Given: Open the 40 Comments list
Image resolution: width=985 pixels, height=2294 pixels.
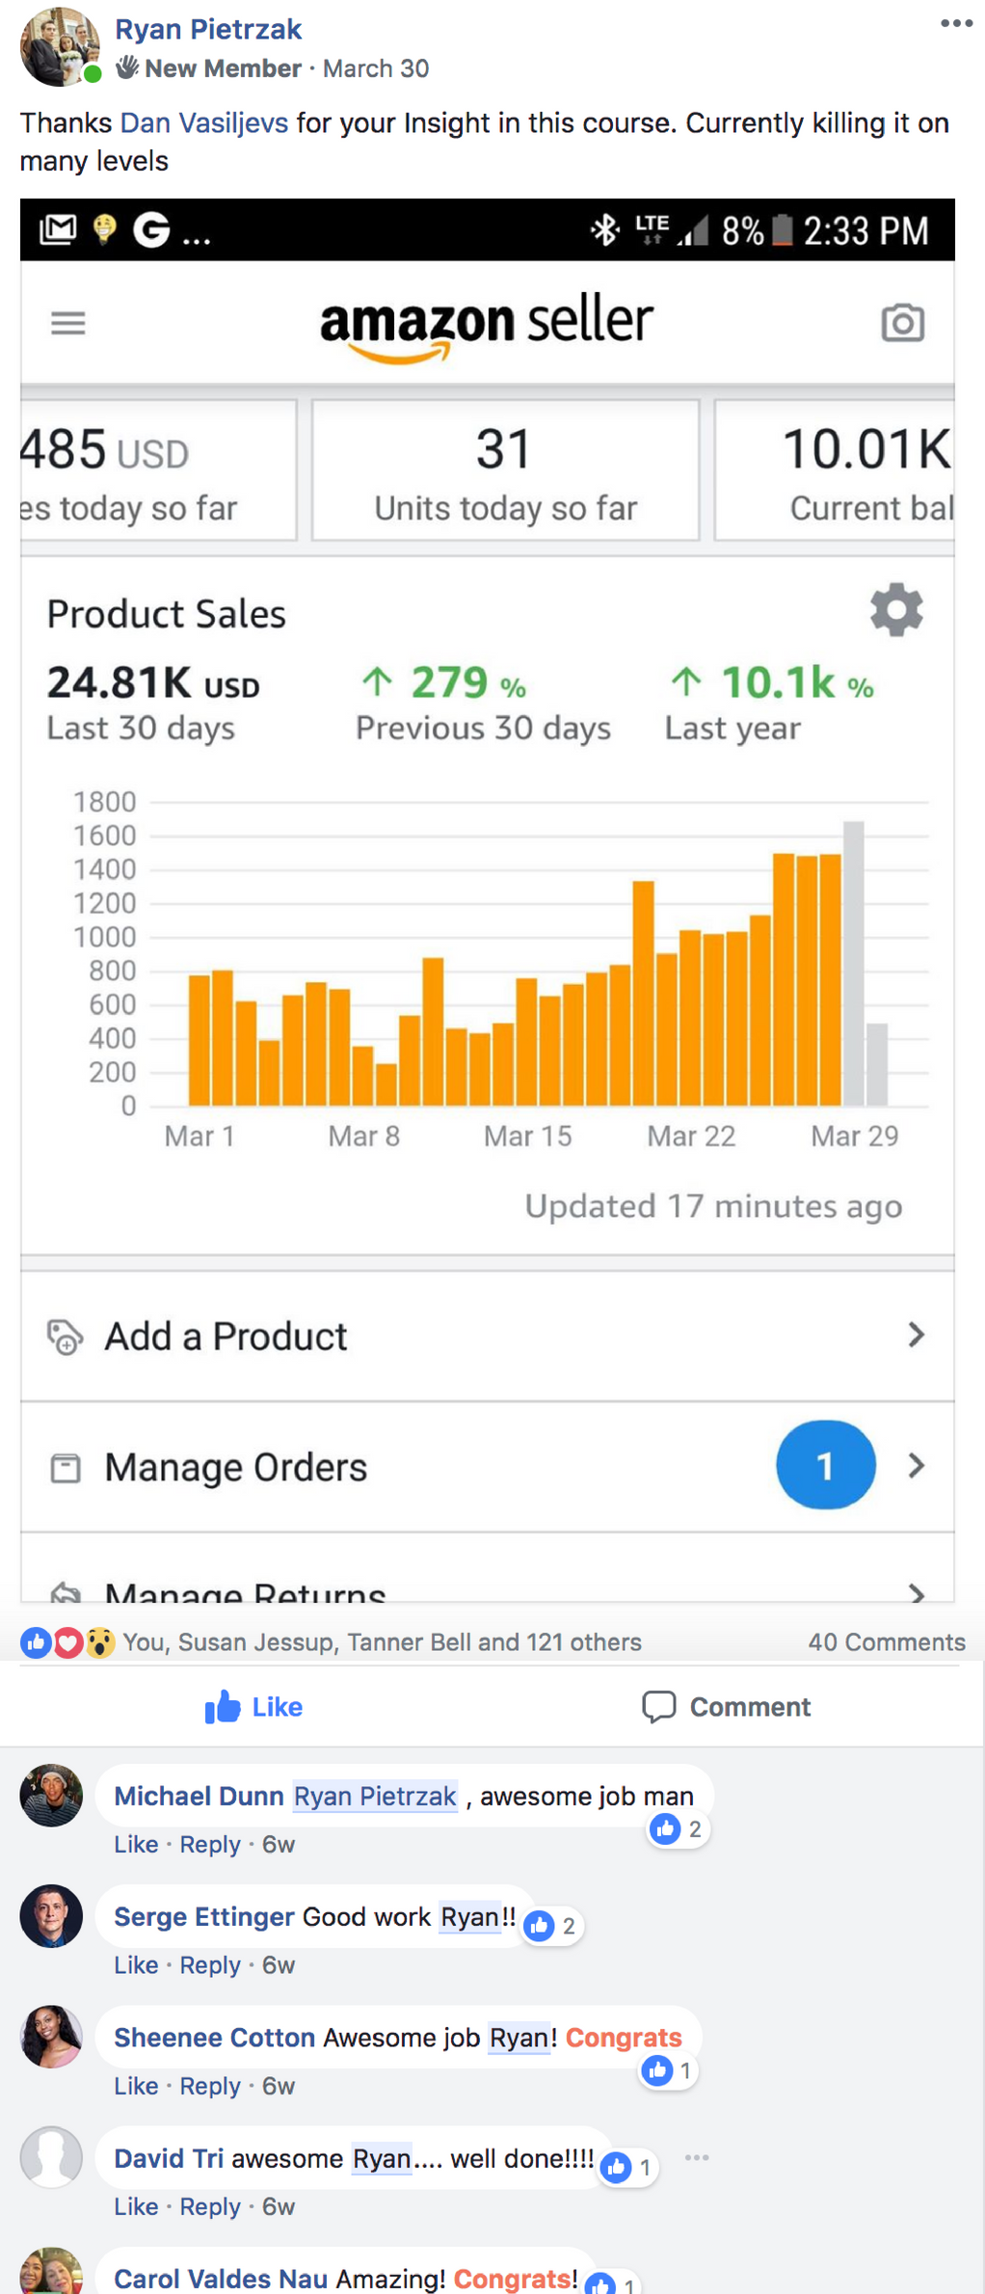Looking at the screenshot, I should pos(887,1641).
